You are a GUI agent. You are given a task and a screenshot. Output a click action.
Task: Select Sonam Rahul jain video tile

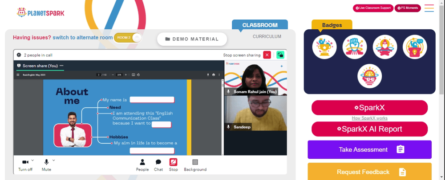click(x=255, y=78)
